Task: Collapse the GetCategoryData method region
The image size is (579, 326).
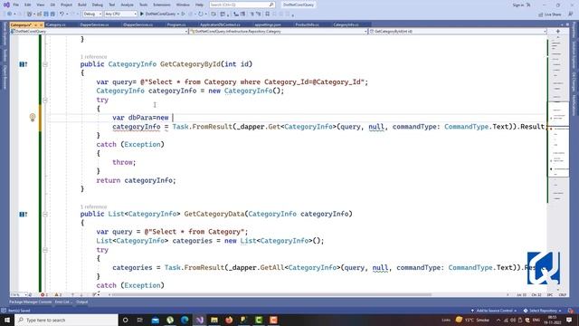Action: click(45, 214)
